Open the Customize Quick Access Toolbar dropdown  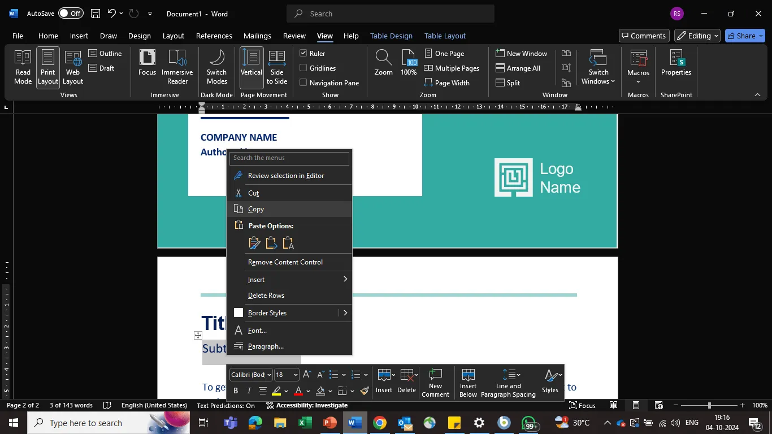click(x=150, y=14)
